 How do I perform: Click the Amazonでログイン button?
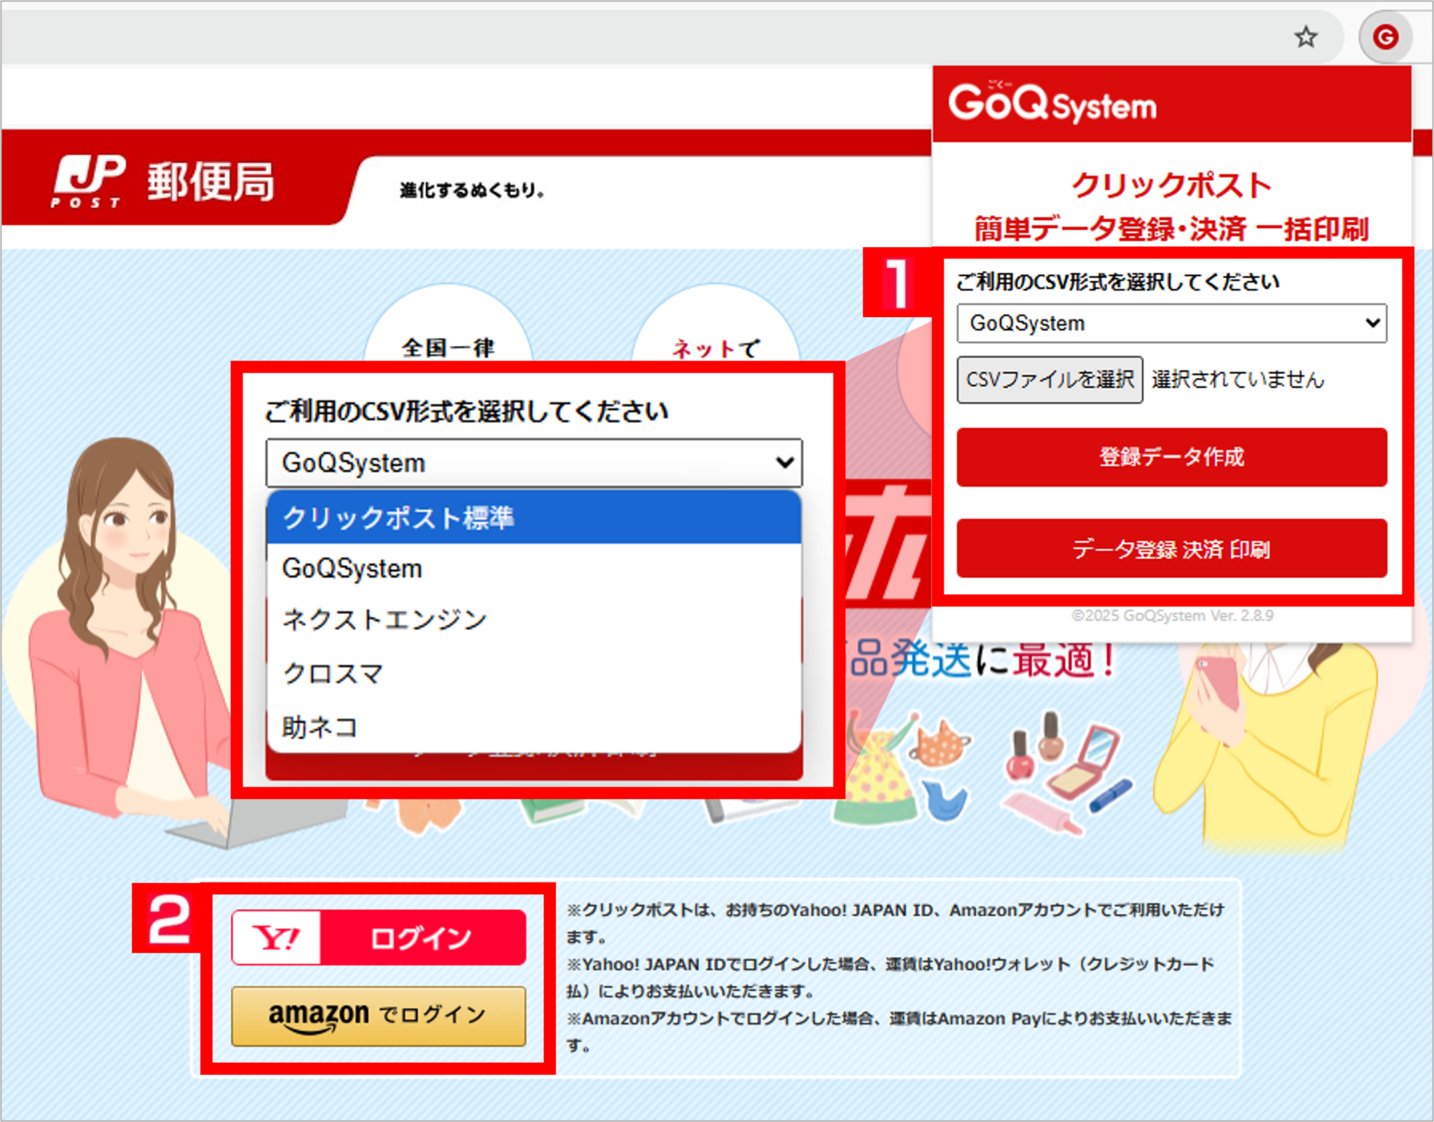point(378,1015)
